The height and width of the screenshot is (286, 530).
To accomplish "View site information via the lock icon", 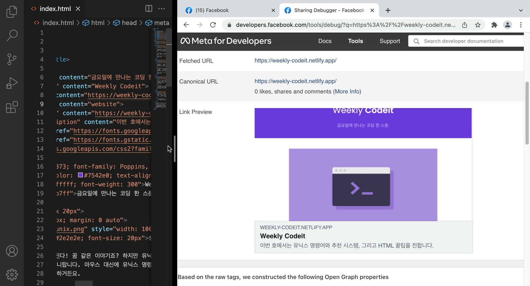I will pos(229,25).
